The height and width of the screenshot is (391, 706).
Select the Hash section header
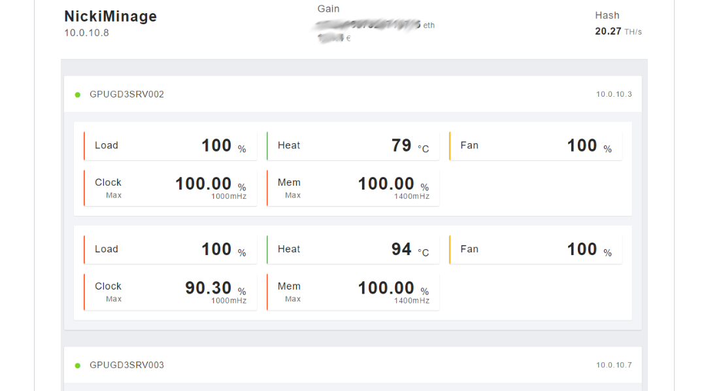607,15
